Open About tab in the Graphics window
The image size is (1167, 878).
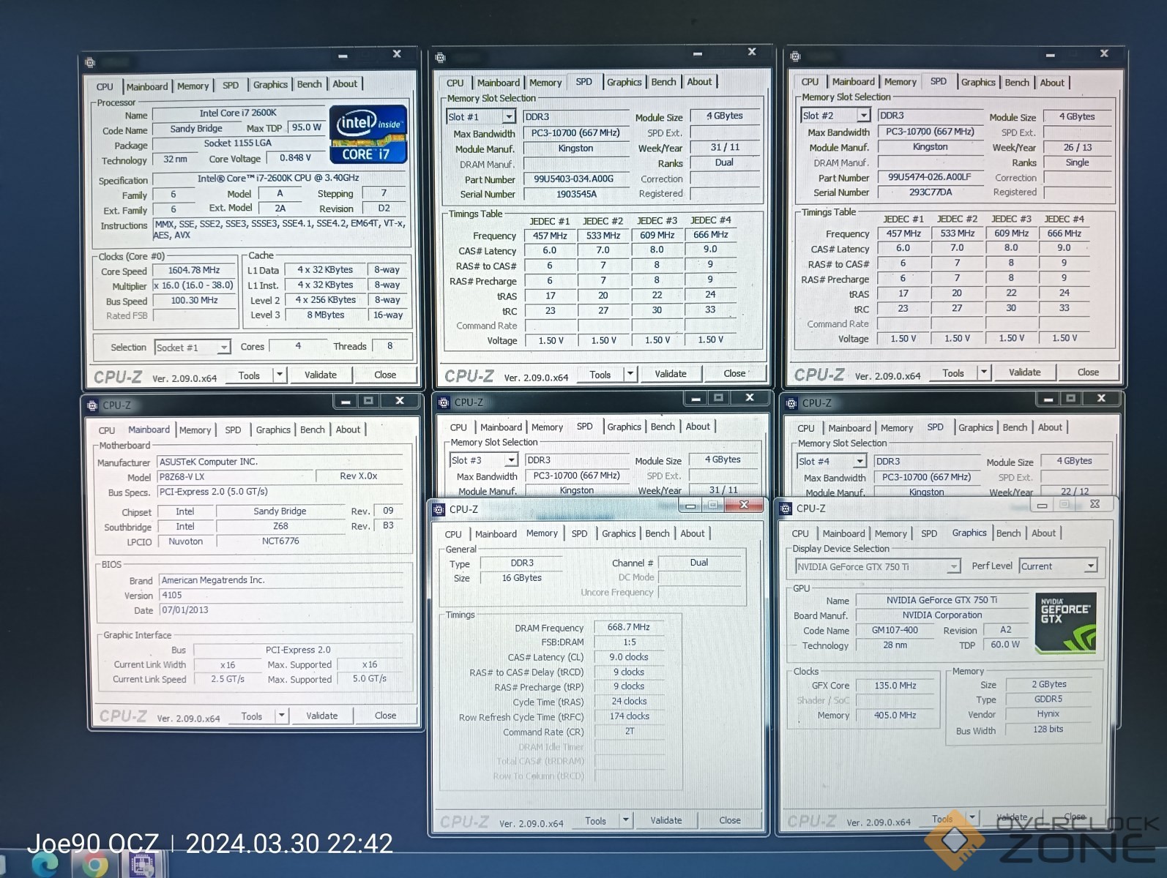pos(1043,533)
